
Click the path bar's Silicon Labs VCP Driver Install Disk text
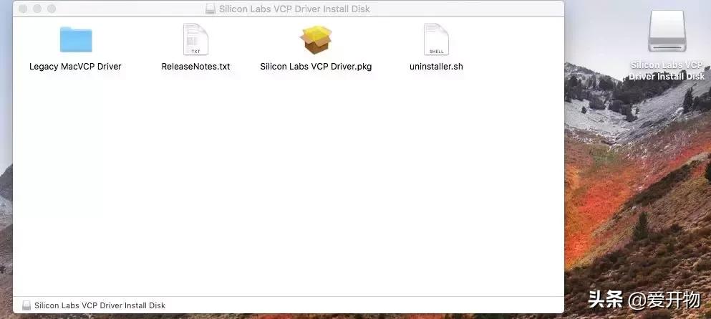tap(100, 305)
